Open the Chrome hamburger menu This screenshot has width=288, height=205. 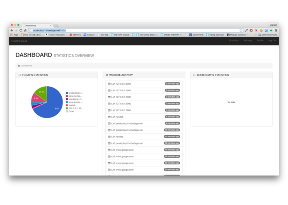[x=276, y=30]
